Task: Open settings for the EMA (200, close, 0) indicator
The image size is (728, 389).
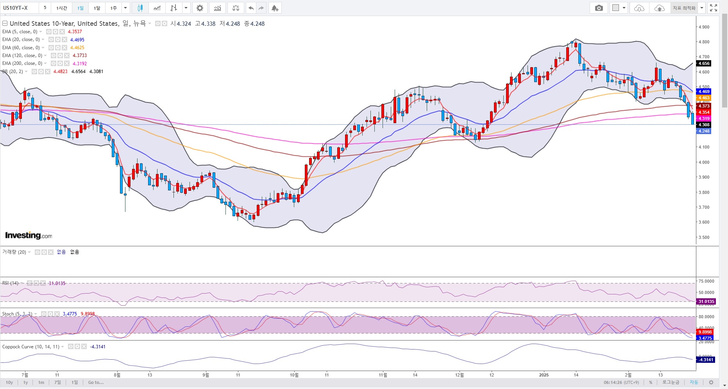Action: pyautogui.click(x=60, y=63)
